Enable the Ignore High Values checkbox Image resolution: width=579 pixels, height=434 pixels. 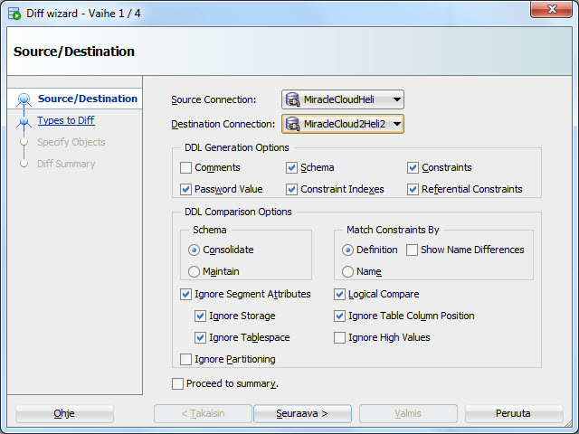pyautogui.click(x=339, y=337)
